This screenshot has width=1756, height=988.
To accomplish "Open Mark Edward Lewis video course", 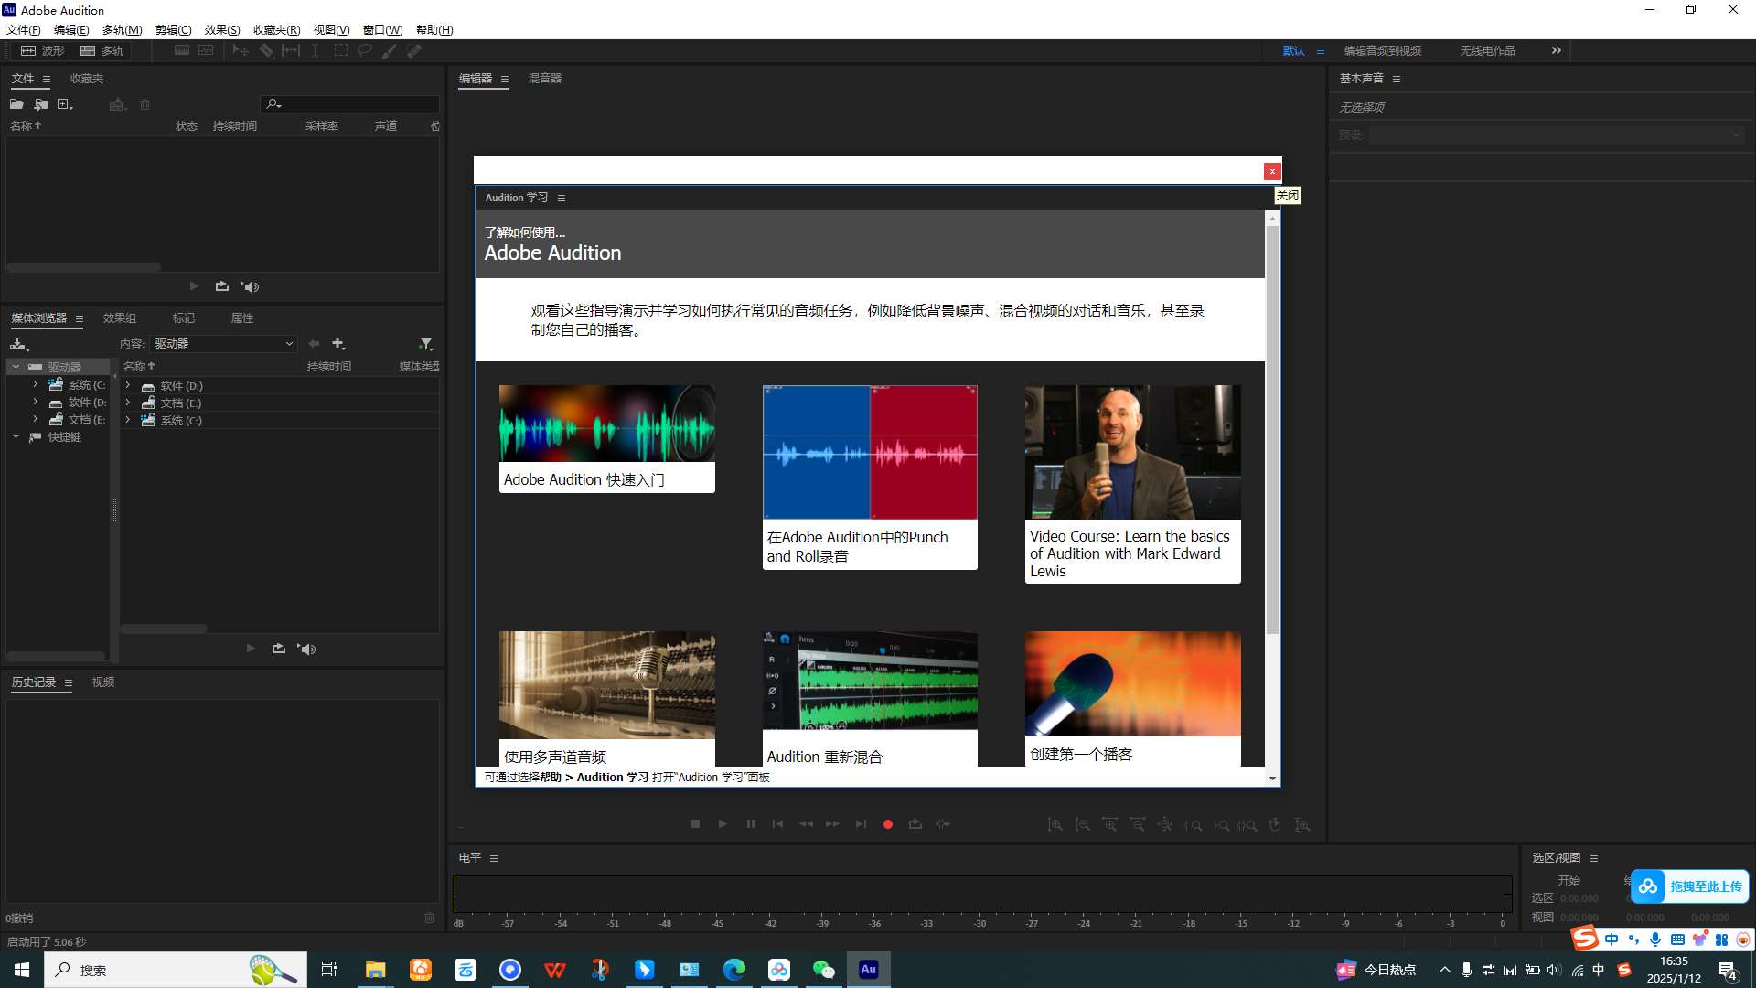I will coord(1133,484).
